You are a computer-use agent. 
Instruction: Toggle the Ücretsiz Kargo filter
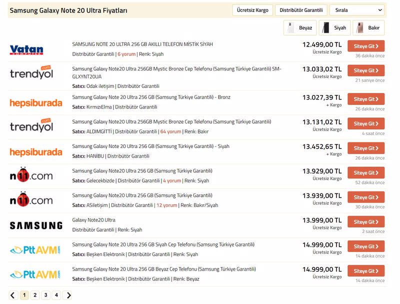coord(252,10)
